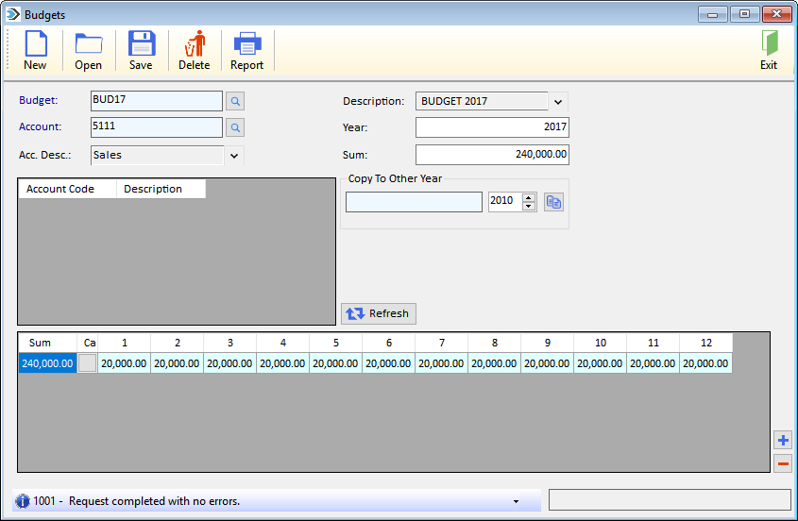Select the month 3 cell with 20,000.00

coord(230,363)
